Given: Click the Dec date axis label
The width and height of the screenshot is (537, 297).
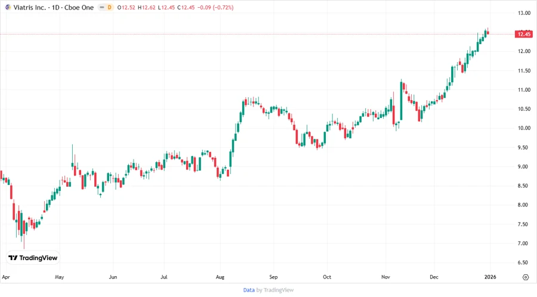Looking at the screenshot, I should (x=434, y=277).
